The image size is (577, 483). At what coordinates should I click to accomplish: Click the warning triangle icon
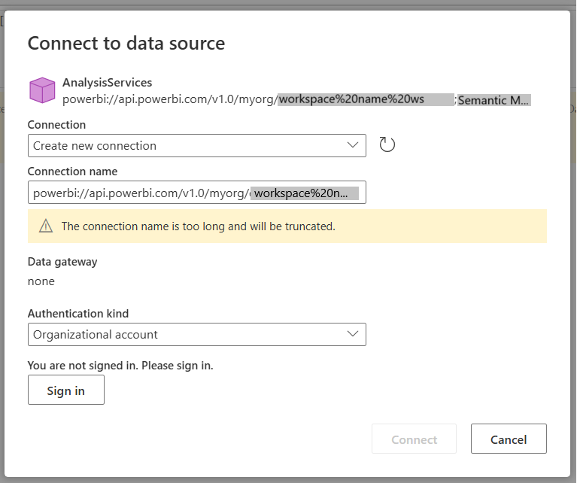click(x=46, y=226)
